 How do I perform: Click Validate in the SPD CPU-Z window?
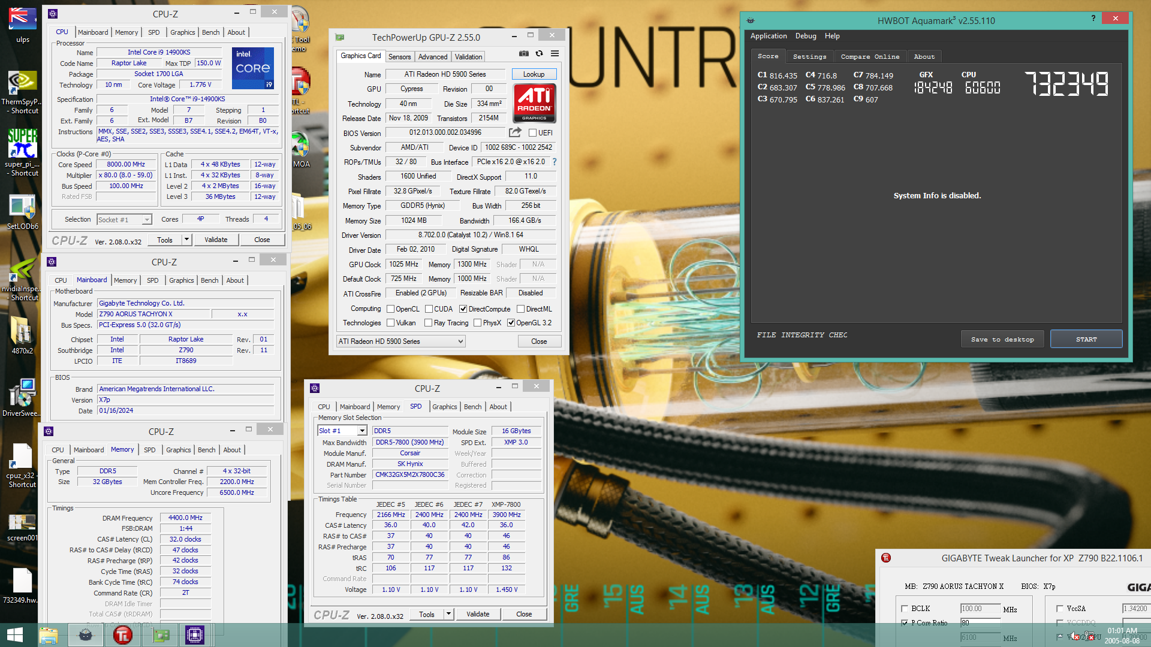point(478,614)
